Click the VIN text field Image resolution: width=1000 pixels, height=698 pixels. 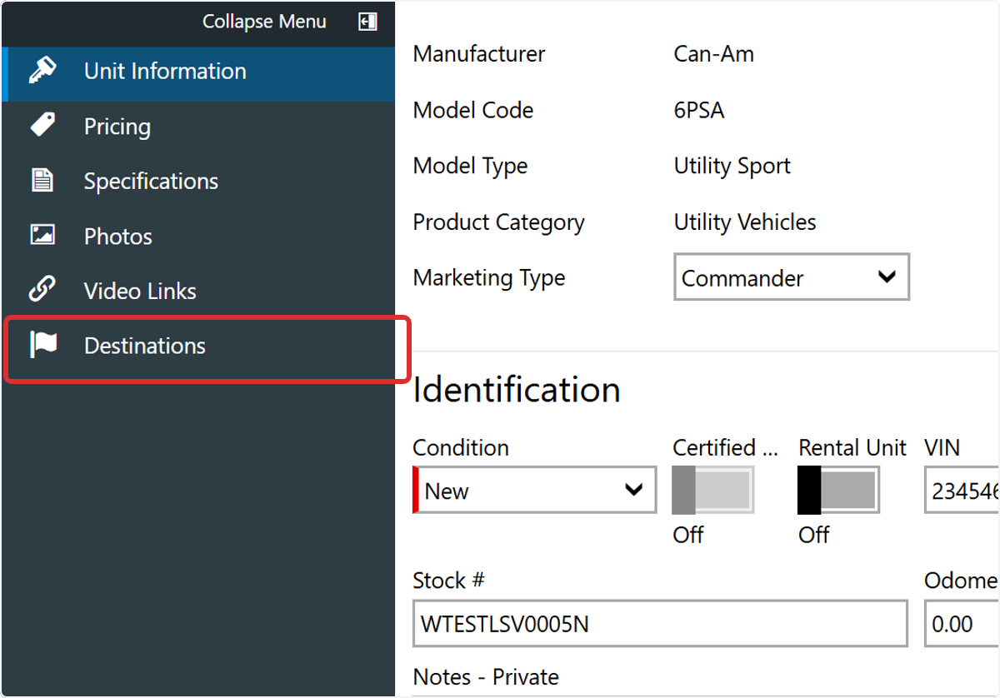pos(962,490)
